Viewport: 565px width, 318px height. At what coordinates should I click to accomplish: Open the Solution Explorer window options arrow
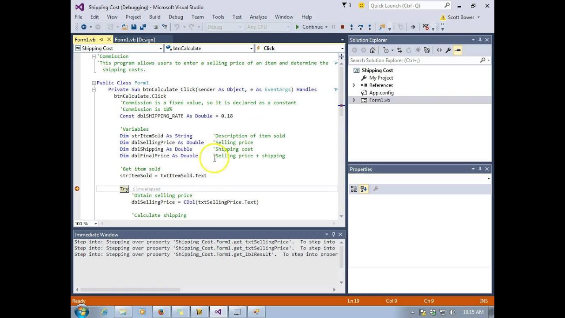point(473,40)
